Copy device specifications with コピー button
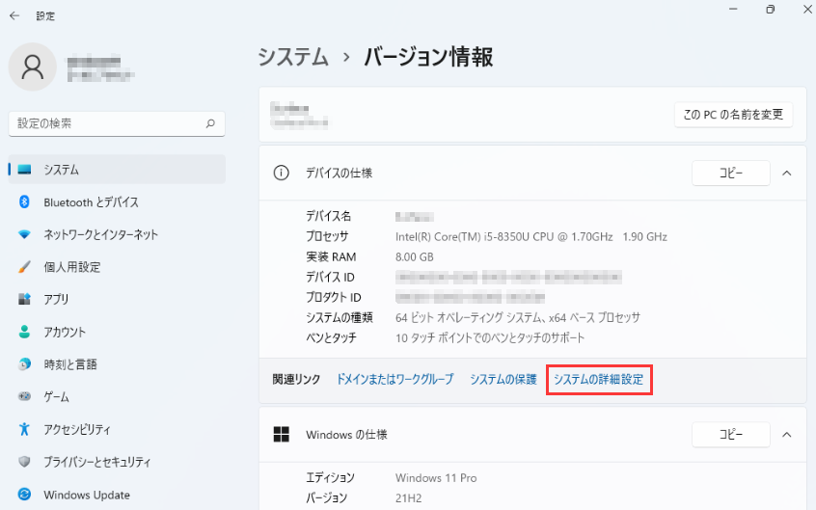The image size is (816, 510). click(x=731, y=174)
